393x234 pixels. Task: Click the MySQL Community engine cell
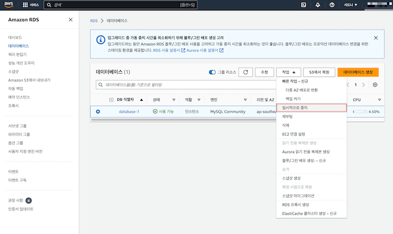228,112
